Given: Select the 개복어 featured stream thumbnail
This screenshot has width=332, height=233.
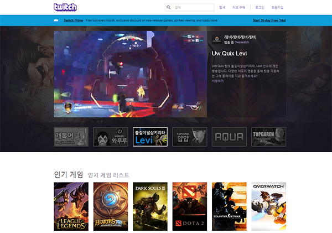Looking at the screenshot, I should [71, 137].
